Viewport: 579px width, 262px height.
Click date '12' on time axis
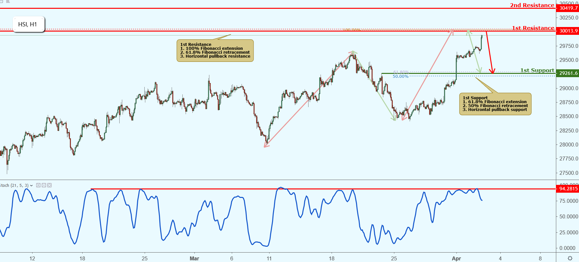[x=32, y=258]
